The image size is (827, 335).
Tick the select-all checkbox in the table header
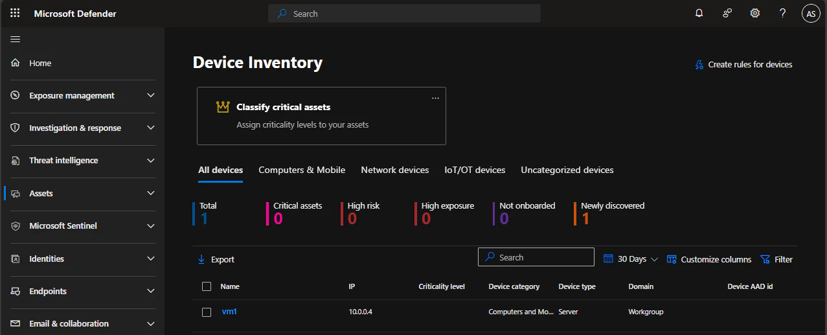[207, 286]
